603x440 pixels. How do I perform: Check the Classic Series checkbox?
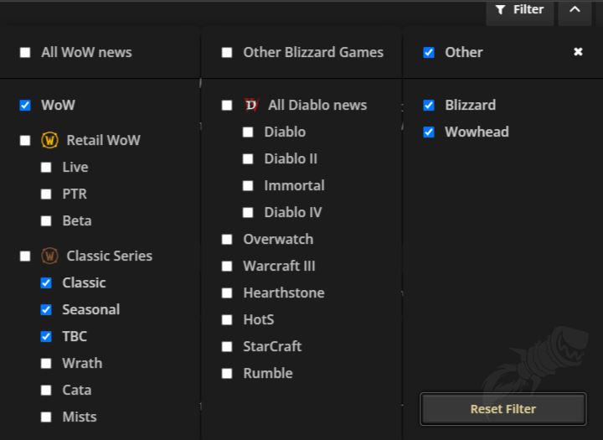point(25,256)
